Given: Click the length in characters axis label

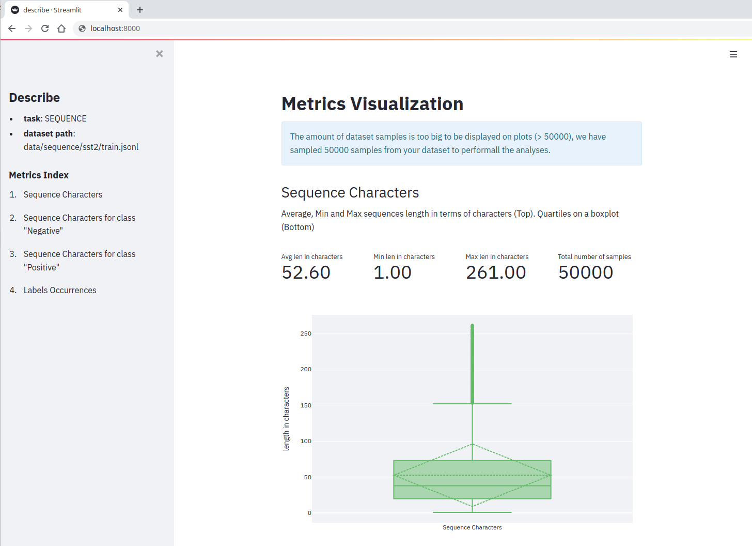Looking at the screenshot, I should tap(286, 419).
